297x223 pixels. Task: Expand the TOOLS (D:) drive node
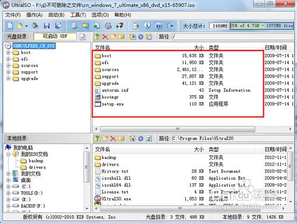pos(8,193)
